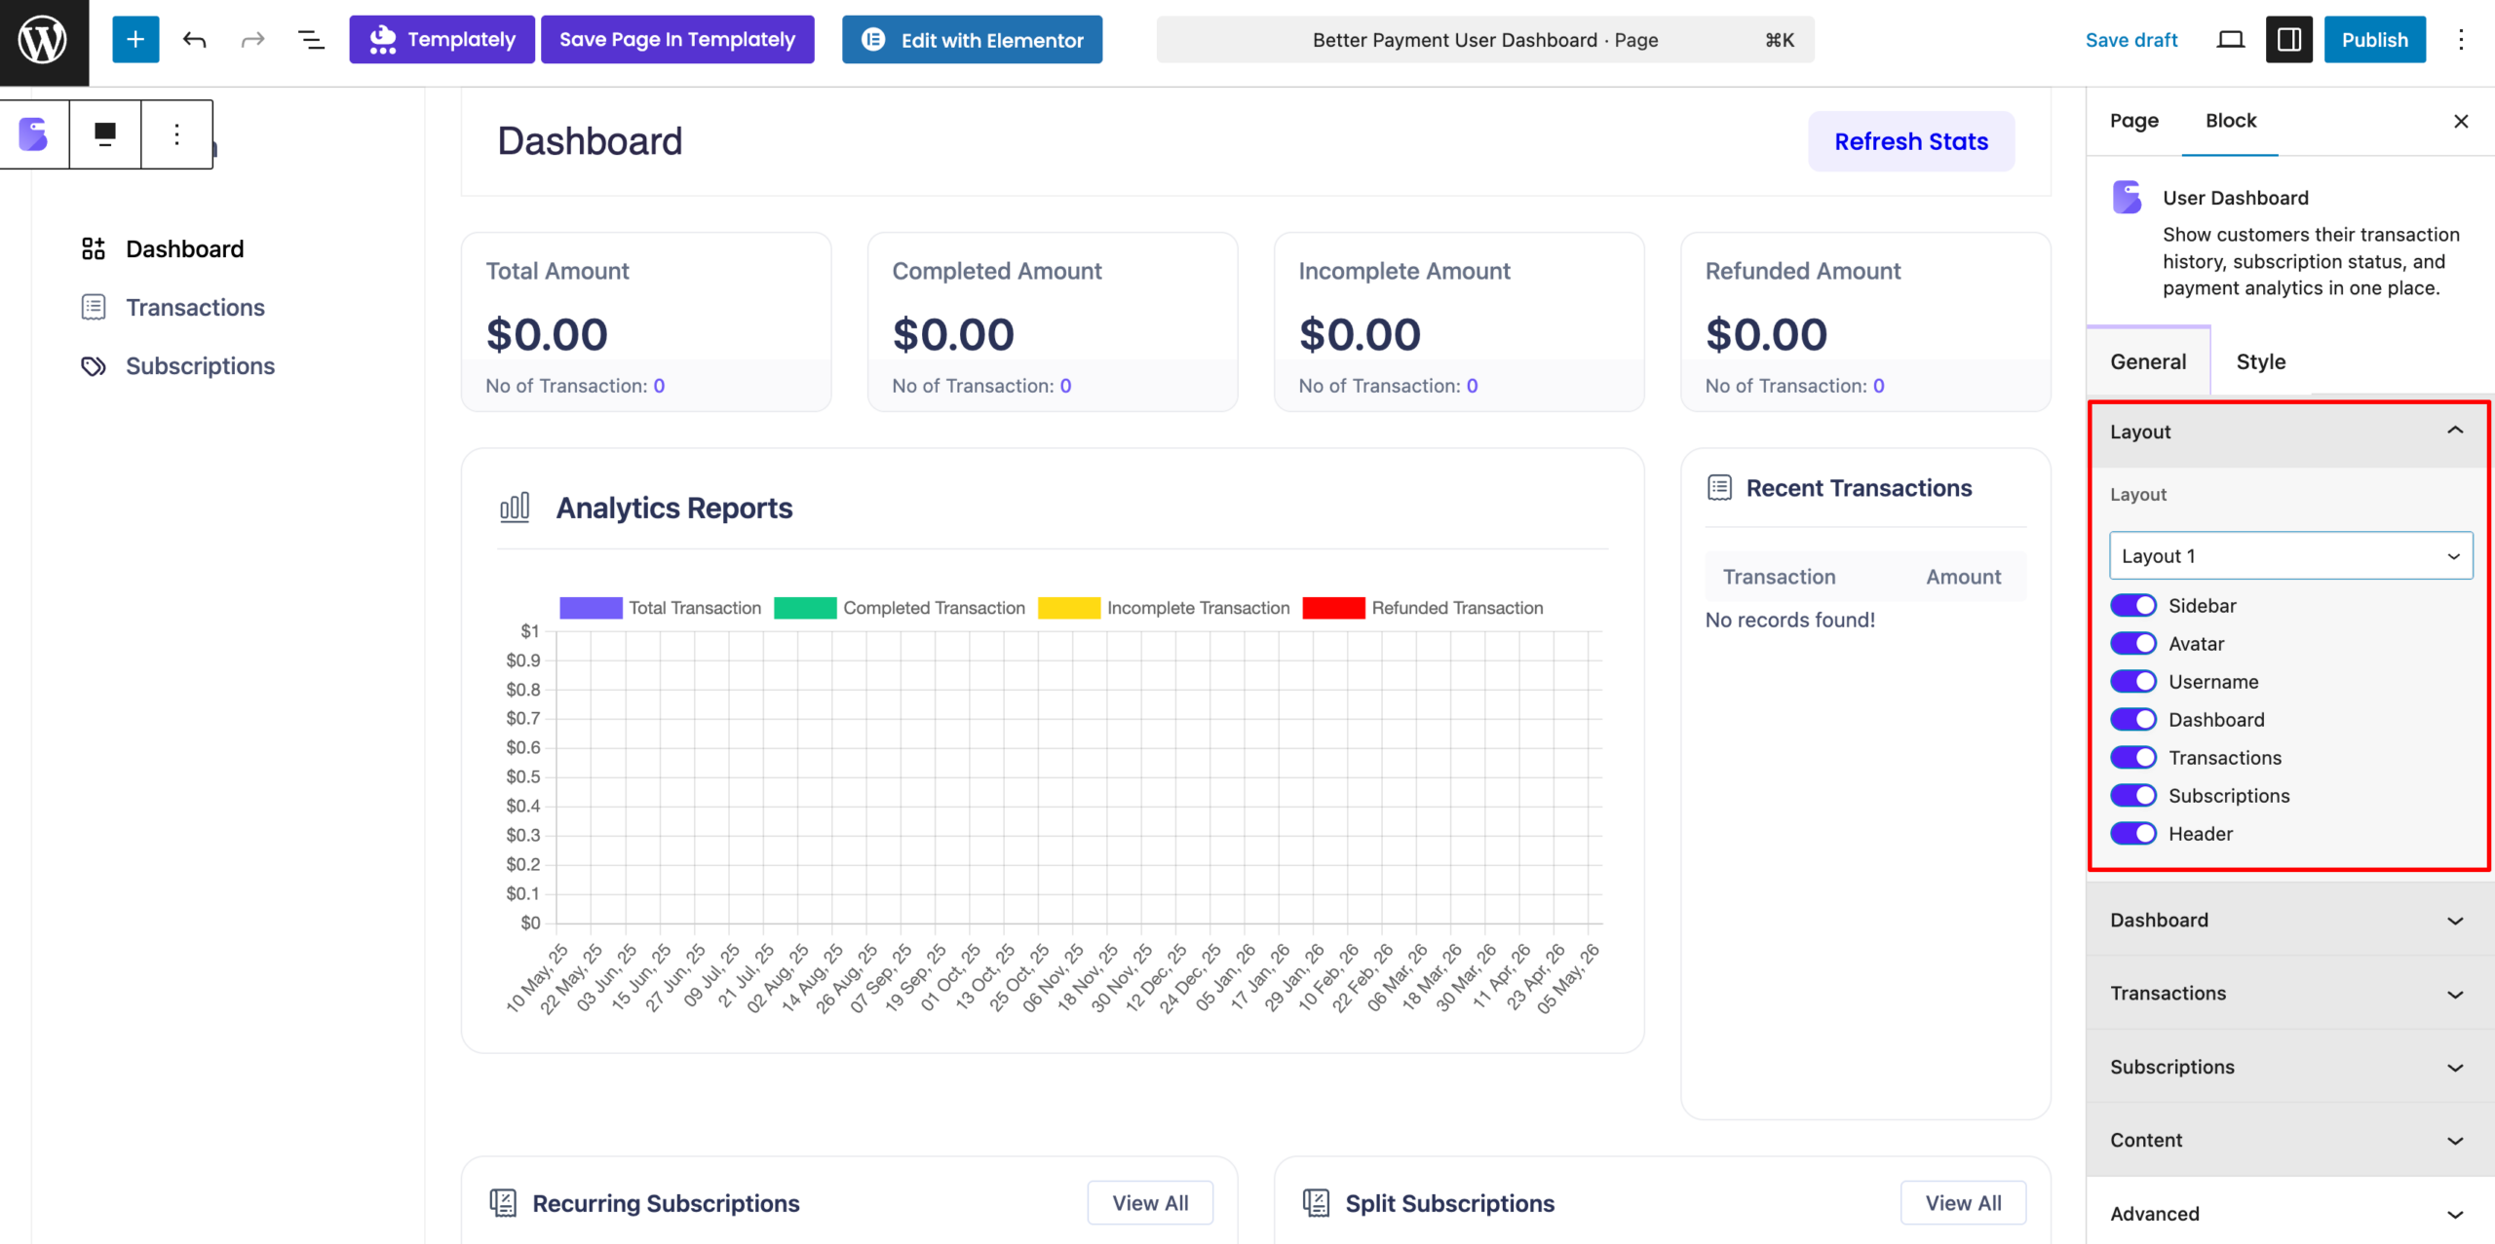Click the Recurring Subscriptions icon
Viewport: 2495px width, 1244px height.
pos(503,1203)
